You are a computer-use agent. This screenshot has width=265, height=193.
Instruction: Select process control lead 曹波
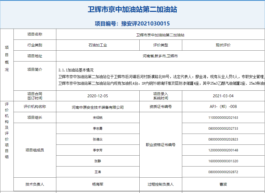tap(223, 184)
